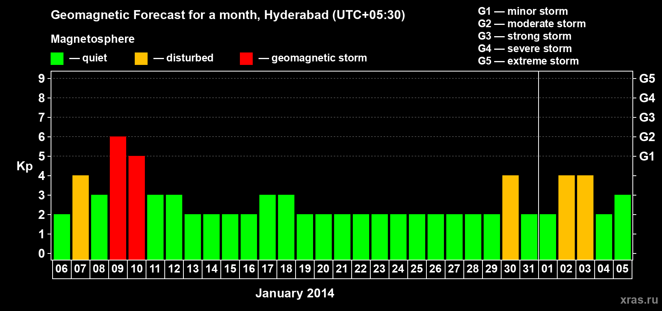Click the 'G3' right axis label
Viewport: 662px width, 311px height.
click(x=647, y=117)
